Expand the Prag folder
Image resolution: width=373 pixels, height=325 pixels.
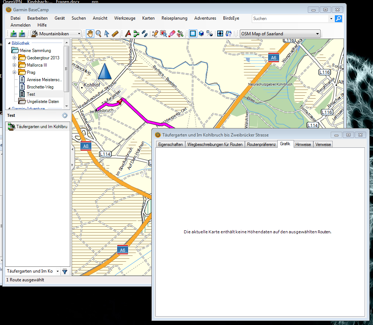point(14,72)
